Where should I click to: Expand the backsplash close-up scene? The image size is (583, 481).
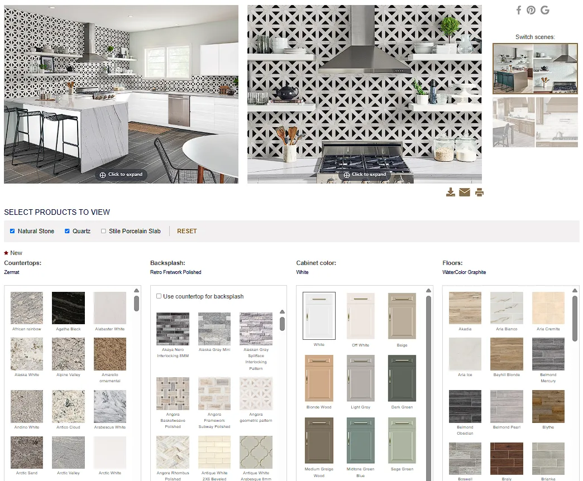point(365,174)
